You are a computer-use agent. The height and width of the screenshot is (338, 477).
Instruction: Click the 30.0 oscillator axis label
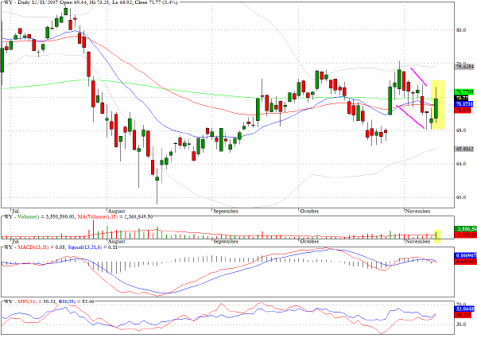coord(461,324)
